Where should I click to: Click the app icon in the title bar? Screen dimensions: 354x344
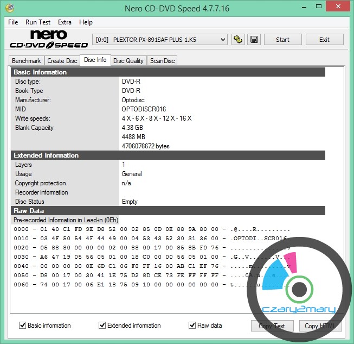9,9
